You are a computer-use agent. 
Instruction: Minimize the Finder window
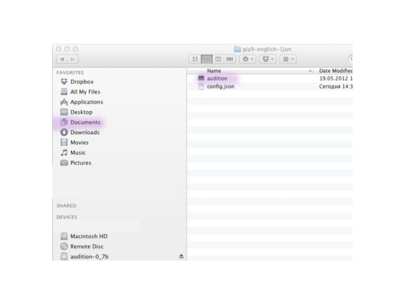point(67,49)
